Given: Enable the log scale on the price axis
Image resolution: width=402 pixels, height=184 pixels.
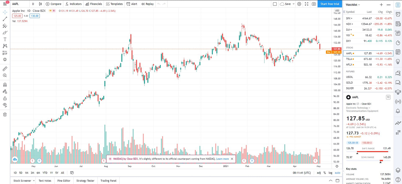Looking at the screenshot, I should point(330,173).
